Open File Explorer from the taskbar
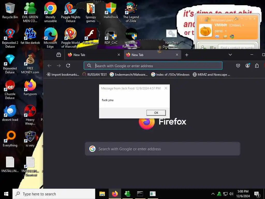265x199 pixels. (102, 194)
